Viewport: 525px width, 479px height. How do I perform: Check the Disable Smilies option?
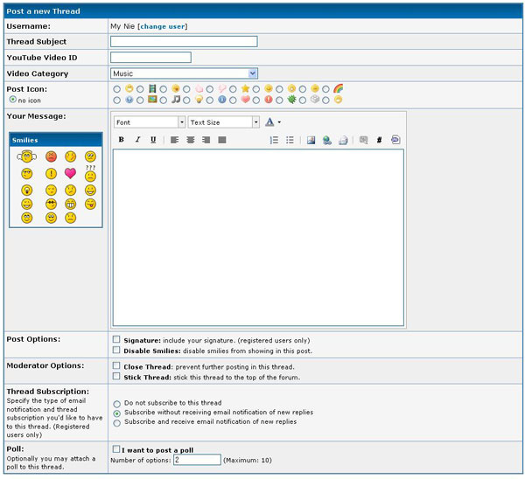pyautogui.click(x=116, y=350)
